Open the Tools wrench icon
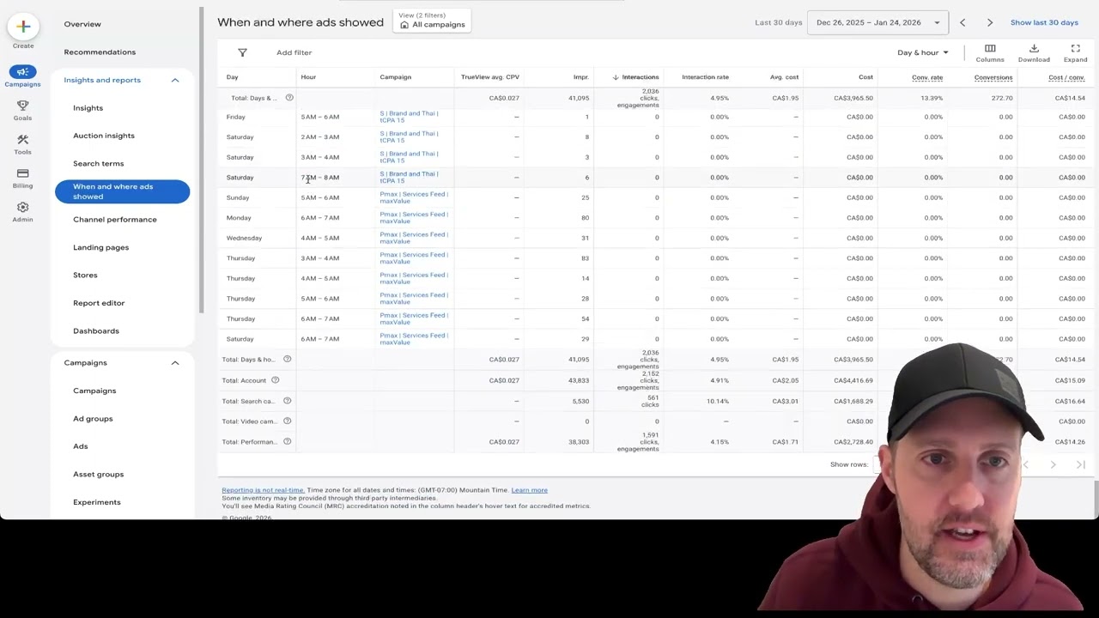The image size is (1099, 618). point(23,140)
